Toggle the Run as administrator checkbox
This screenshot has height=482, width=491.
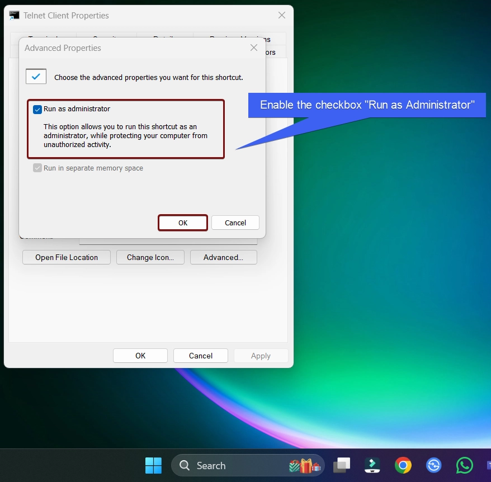[37, 109]
